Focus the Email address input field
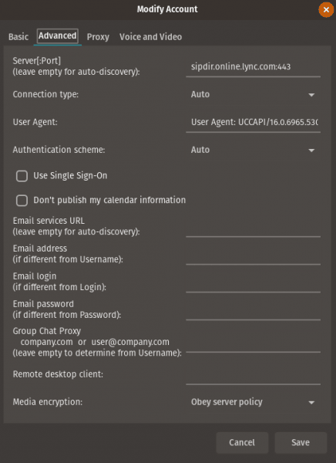The width and height of the screenshot is (336, 463). click(253, 255)
